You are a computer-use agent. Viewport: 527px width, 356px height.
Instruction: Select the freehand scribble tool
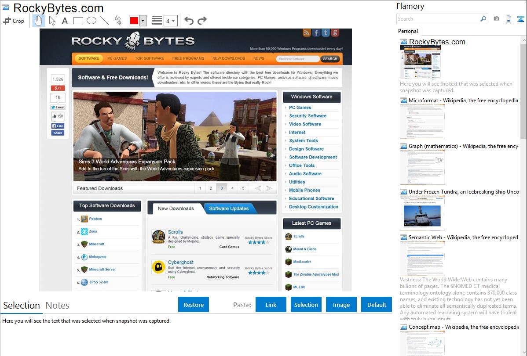point(118,21)
